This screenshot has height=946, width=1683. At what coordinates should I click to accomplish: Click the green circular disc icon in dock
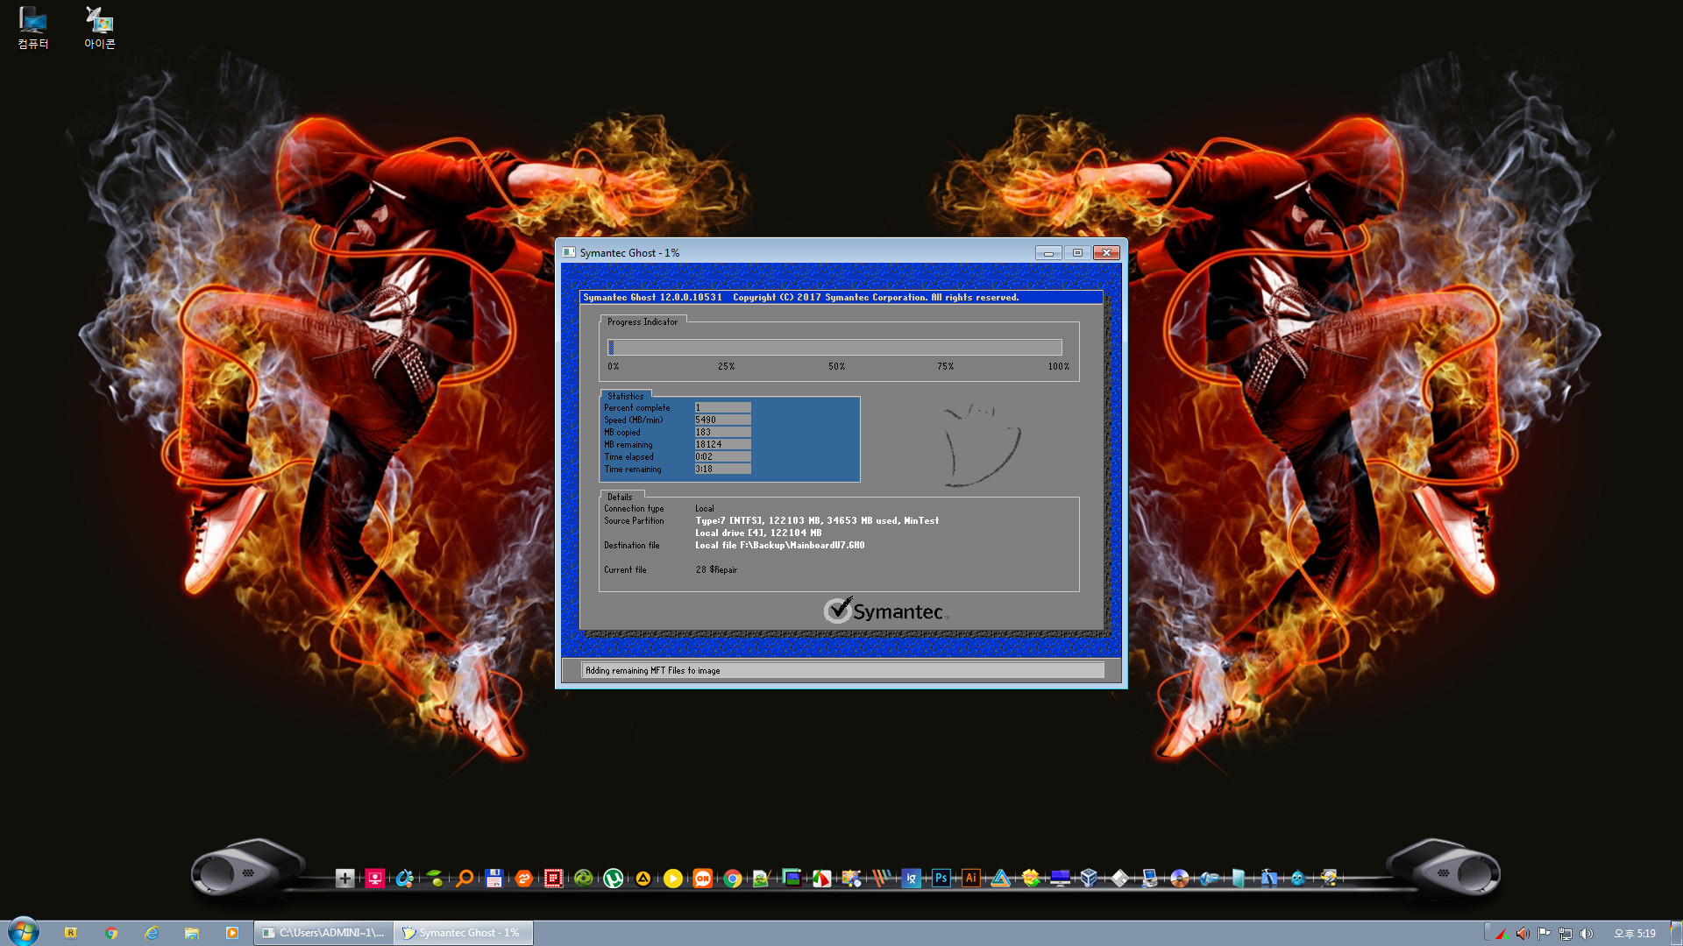pos(584,878)
